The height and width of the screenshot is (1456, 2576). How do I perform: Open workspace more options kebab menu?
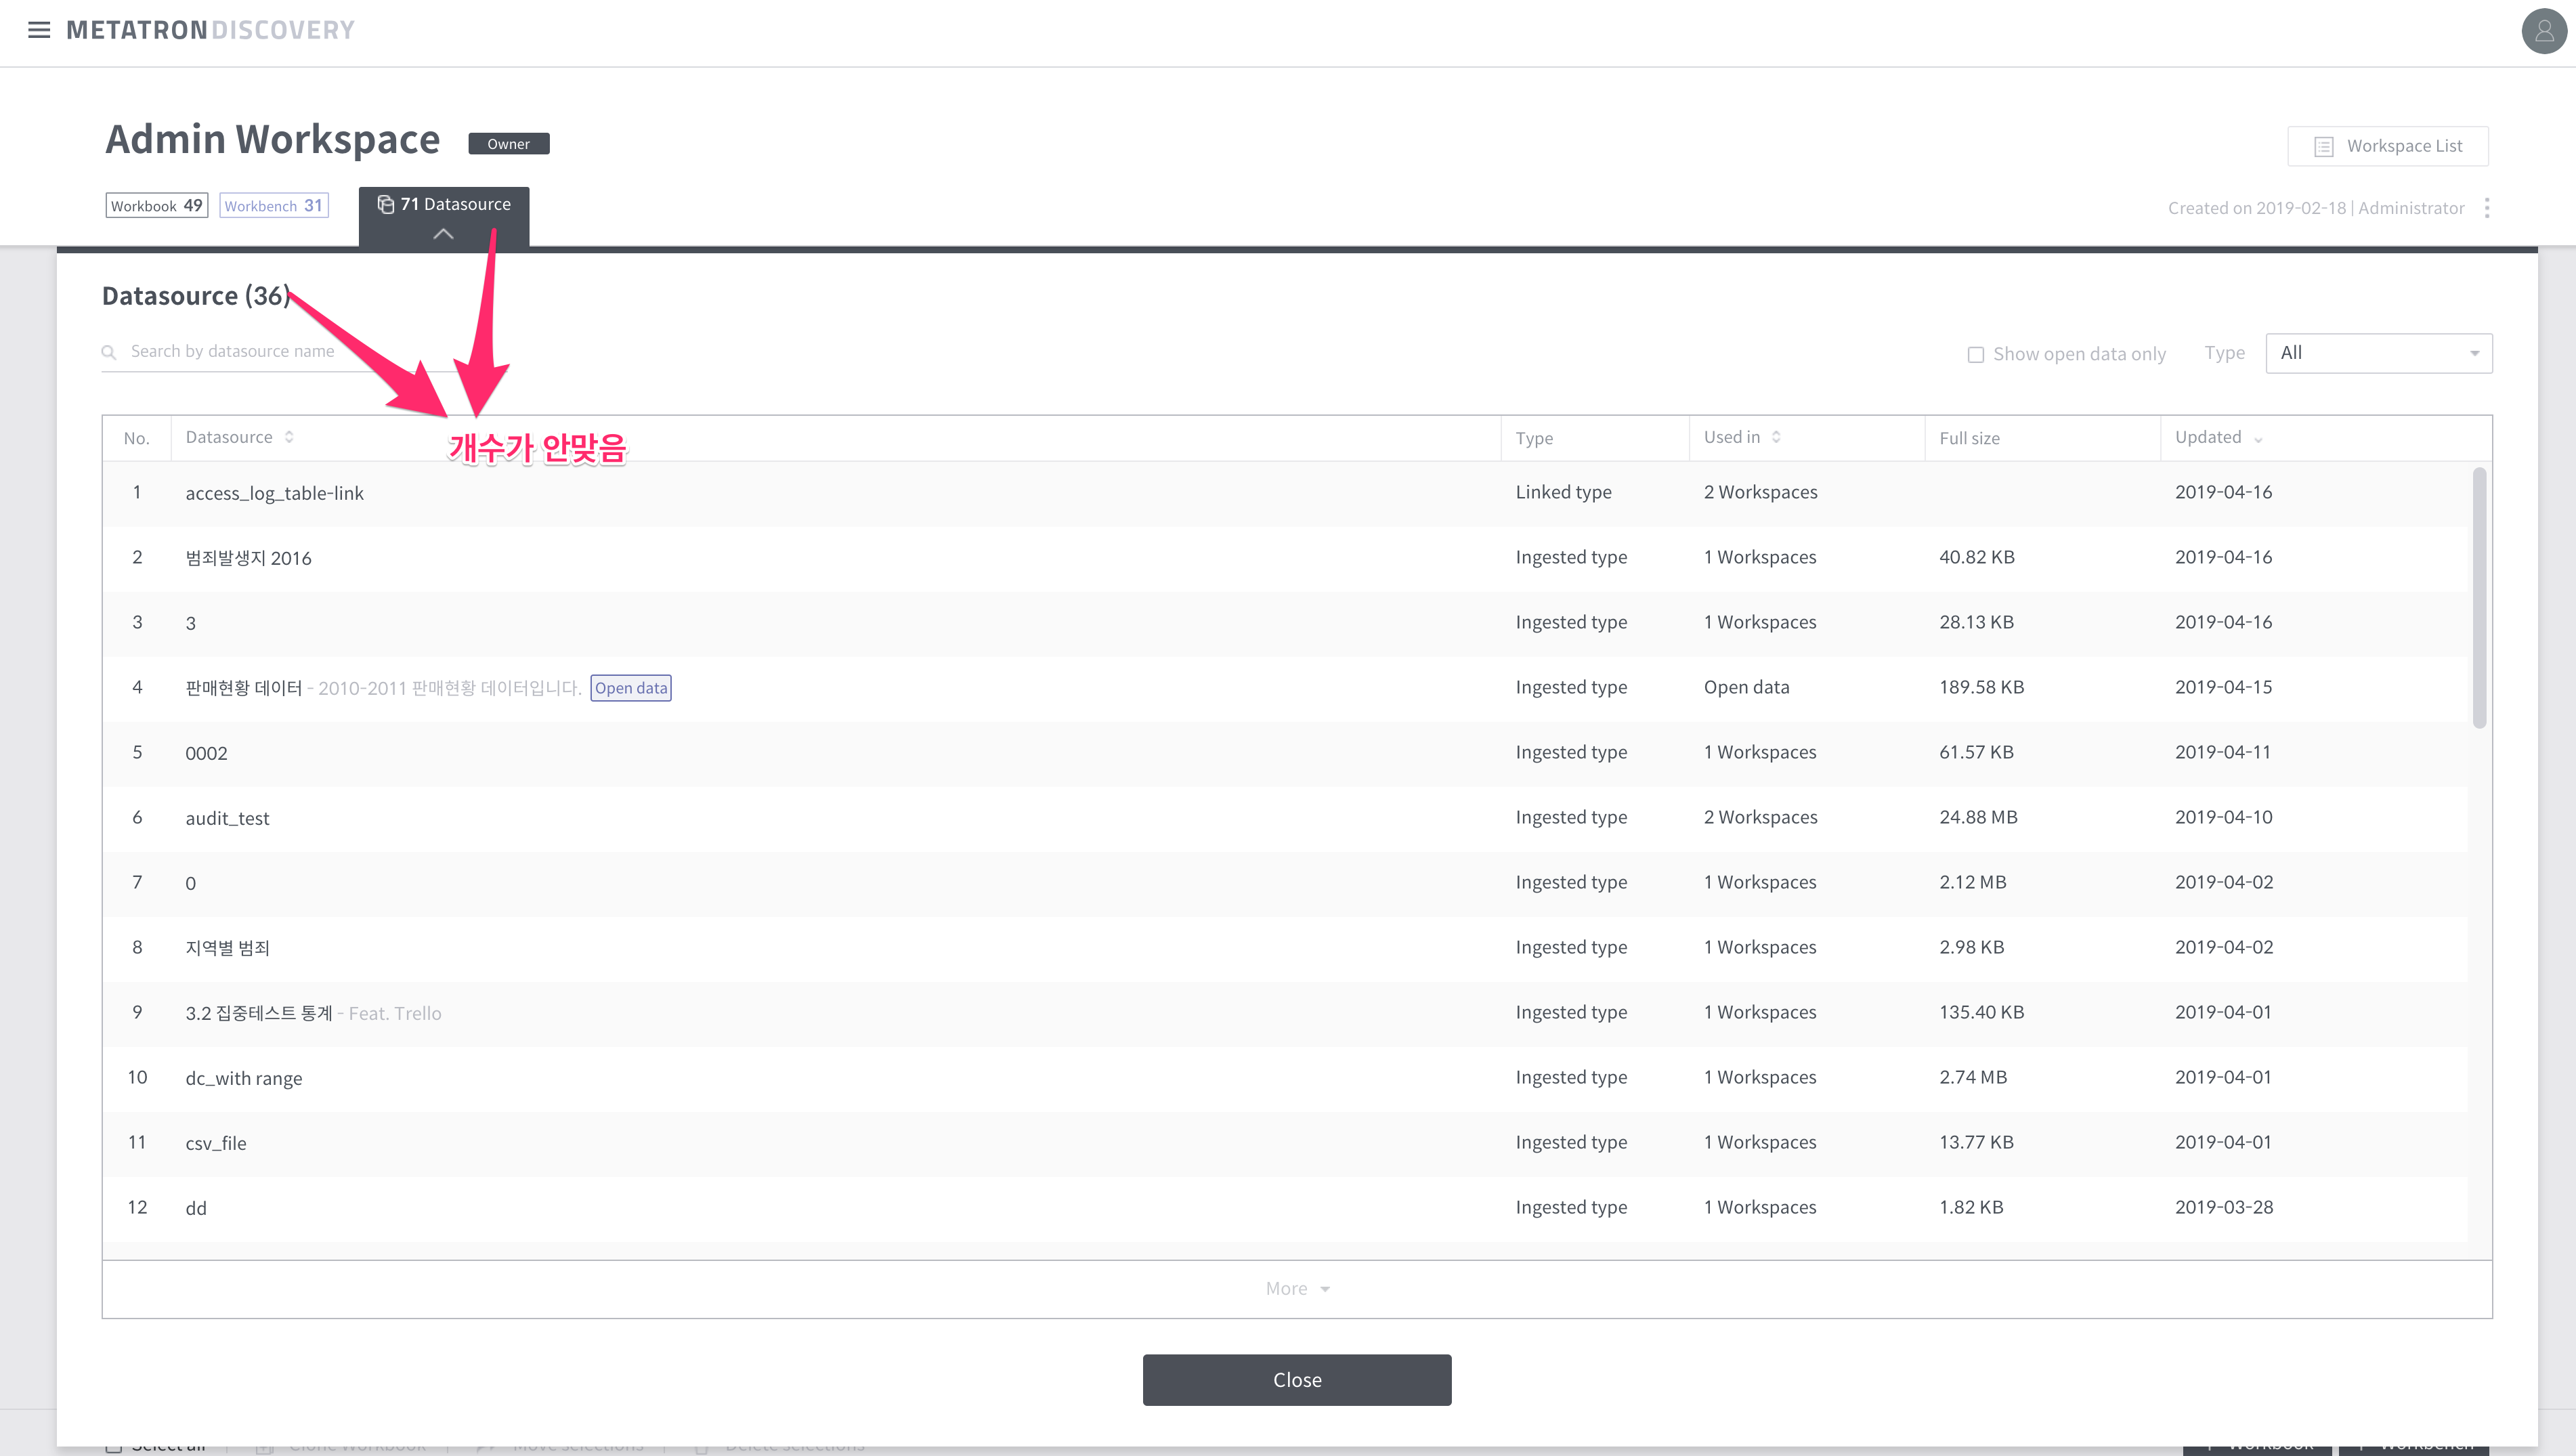tap(2487, 208)
